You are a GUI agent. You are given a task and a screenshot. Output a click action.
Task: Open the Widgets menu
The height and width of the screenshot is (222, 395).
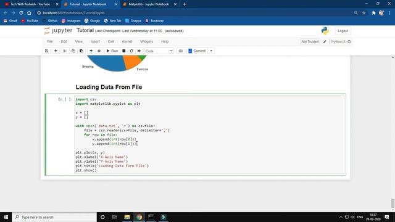(x=147, y=41)
